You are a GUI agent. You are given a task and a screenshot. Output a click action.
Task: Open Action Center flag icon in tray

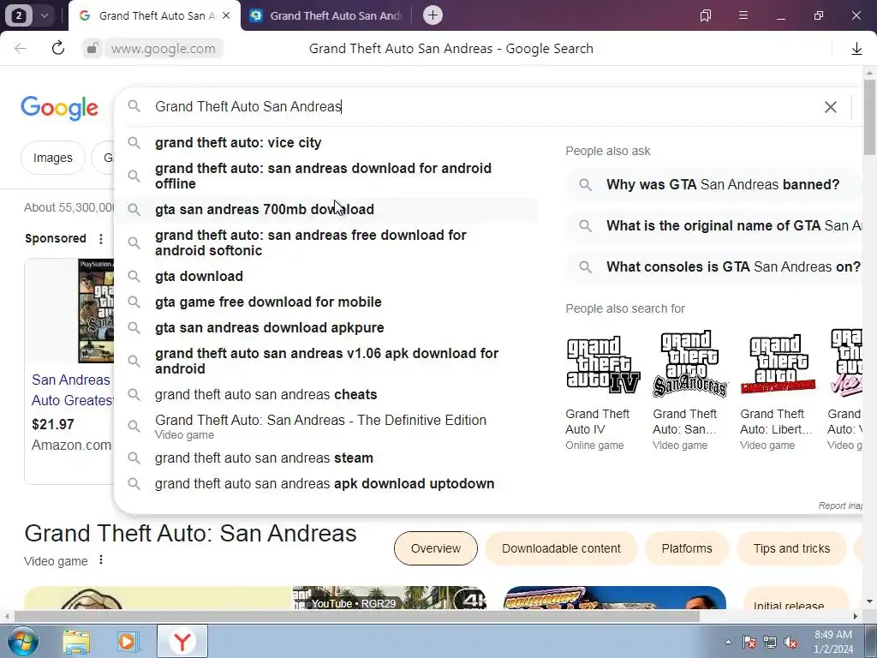pyautogui.click(x=749, y=642)
